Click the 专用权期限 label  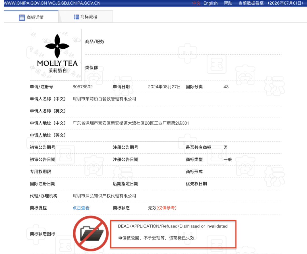[40, 172]
